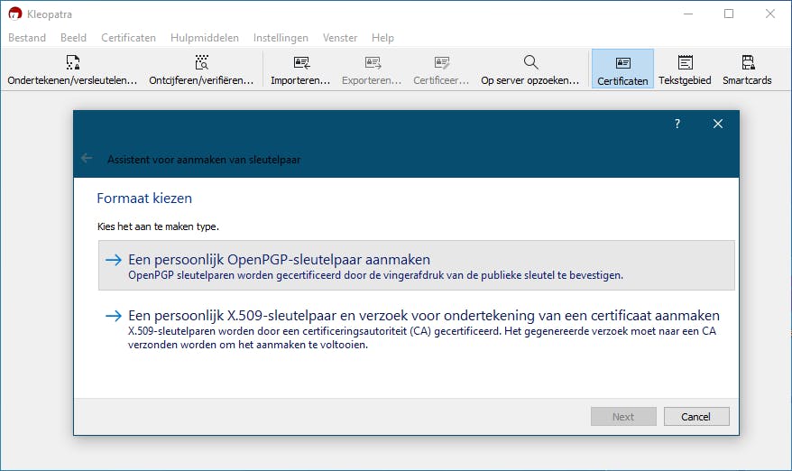Switch to the Certificaten view

pos(622,63)
